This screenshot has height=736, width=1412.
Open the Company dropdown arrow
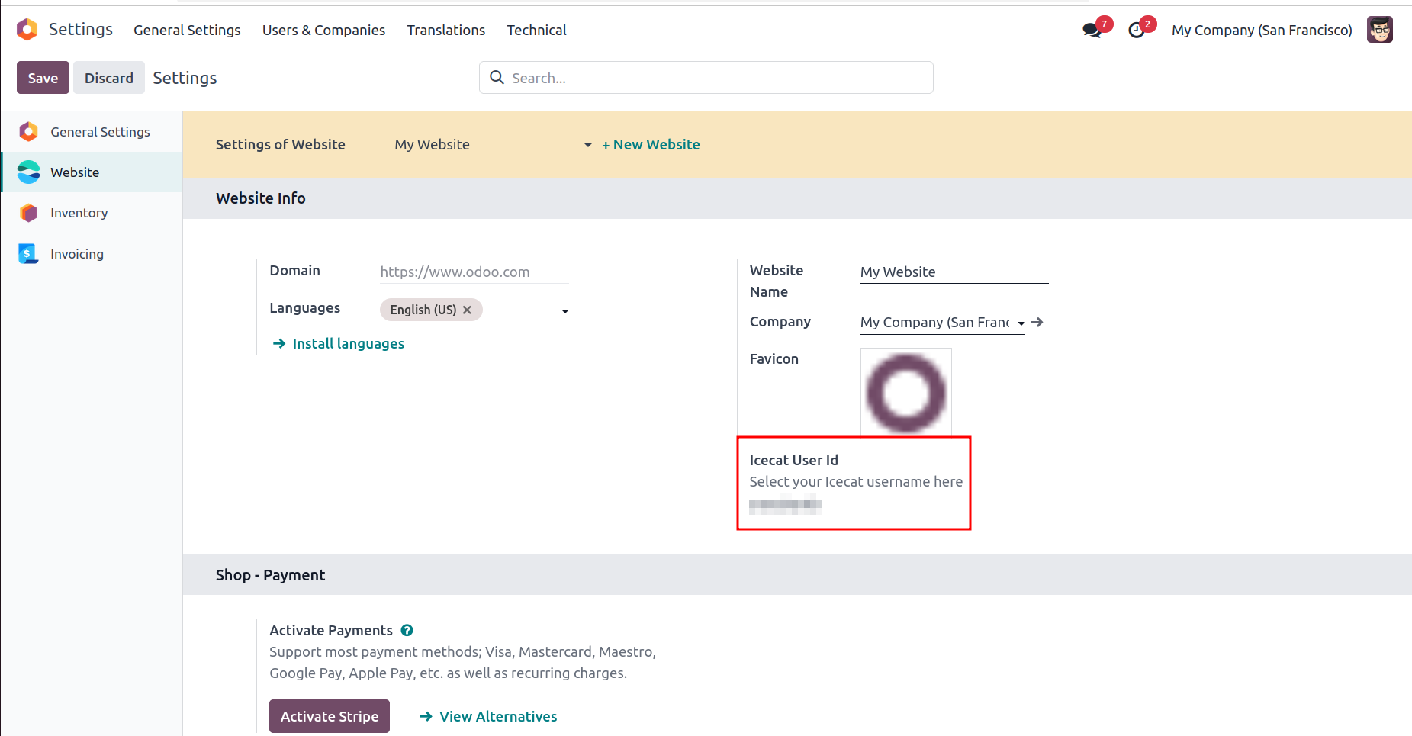point(1021,323)
